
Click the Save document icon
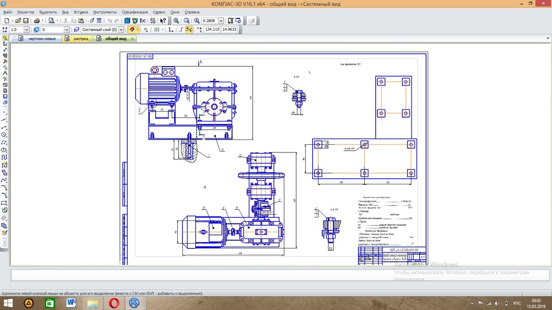[x=26, y=21]
